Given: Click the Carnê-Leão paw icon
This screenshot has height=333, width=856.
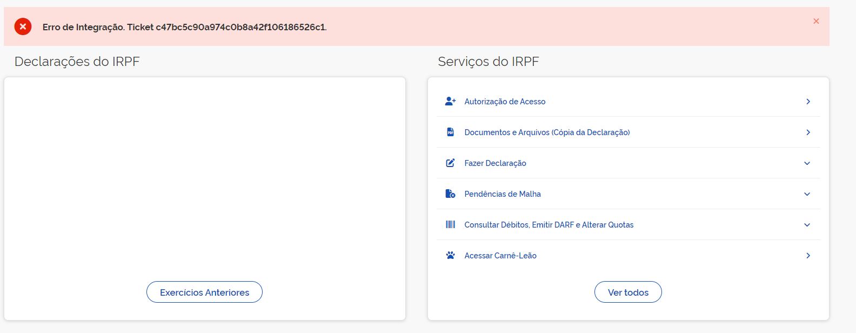Looking at the screenshot, I should point(450,256).
